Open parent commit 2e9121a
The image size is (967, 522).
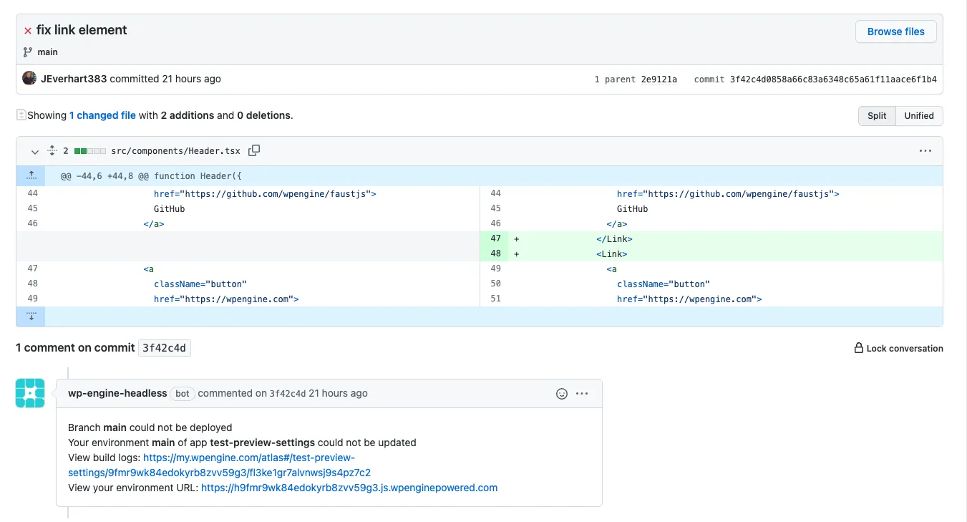(659, 79)
